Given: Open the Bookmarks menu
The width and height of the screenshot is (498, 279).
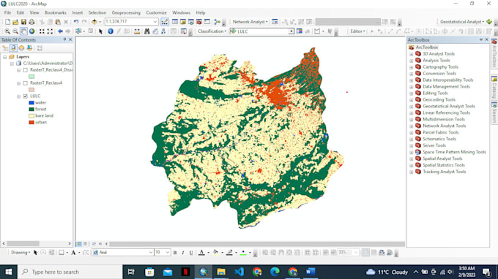Looking at the screenshot, I should point(56,12).
